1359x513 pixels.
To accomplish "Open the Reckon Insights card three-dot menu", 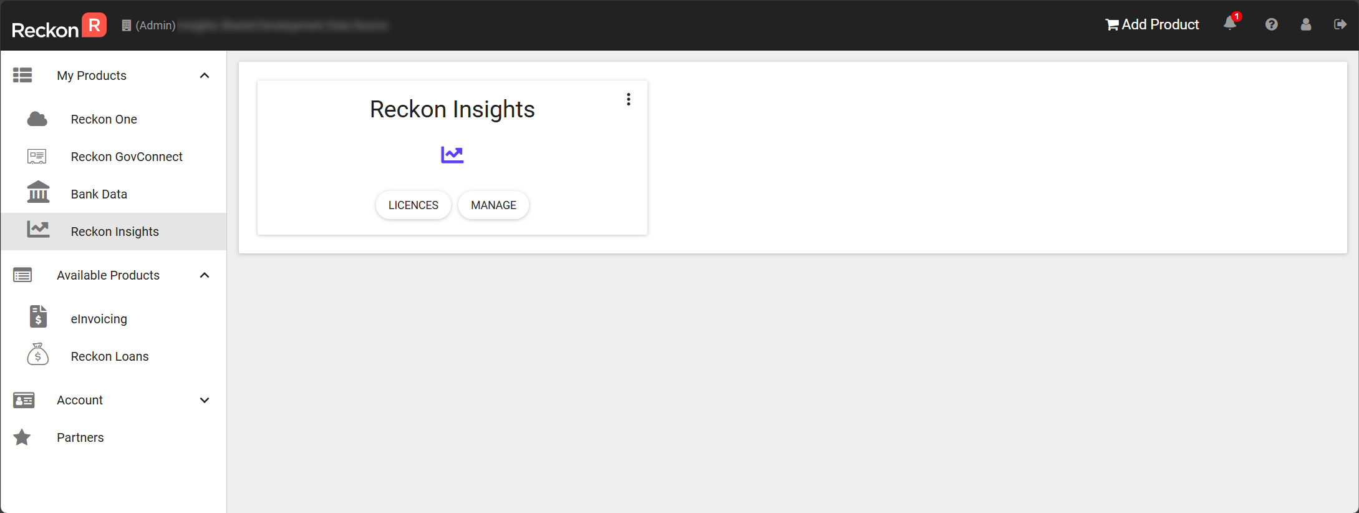I will (629, 99).
